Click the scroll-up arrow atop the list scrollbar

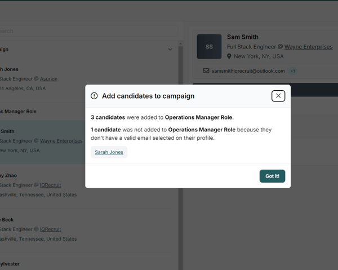[x=180, y=43]
